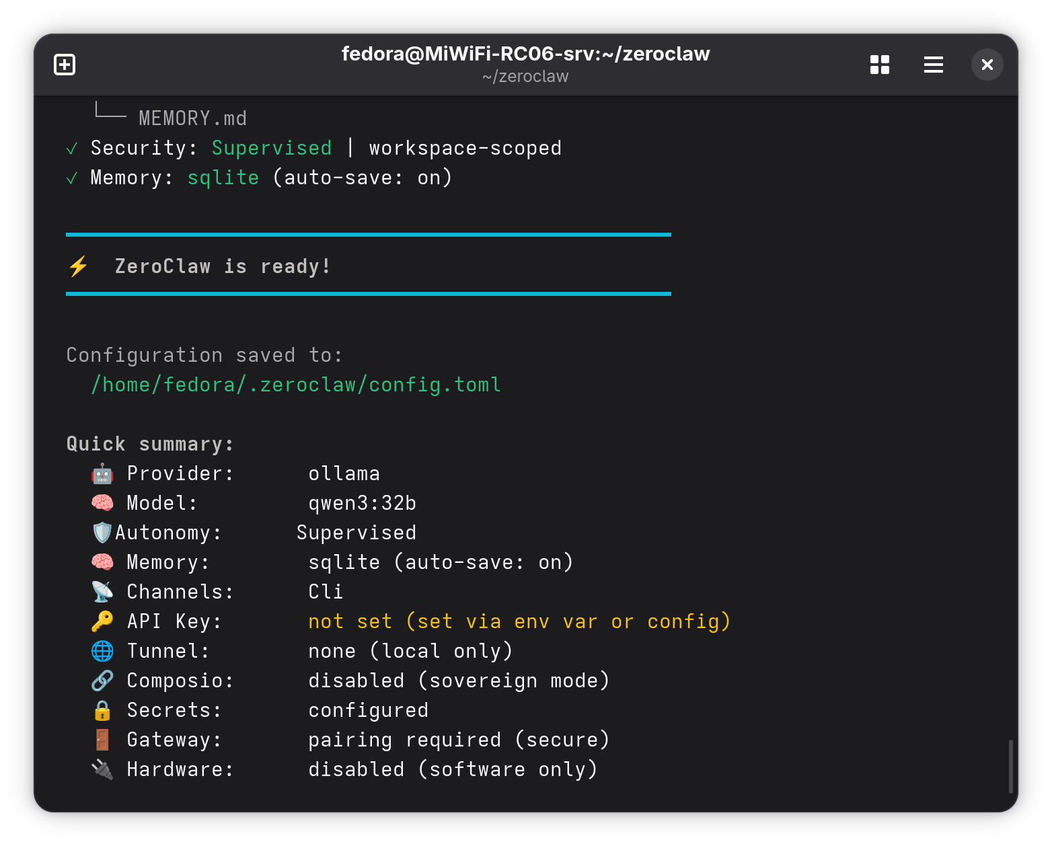Open the hamburger main menu
Viewport: 1052px width, 846px height.
pyautogui.click(x=933, y=65)
